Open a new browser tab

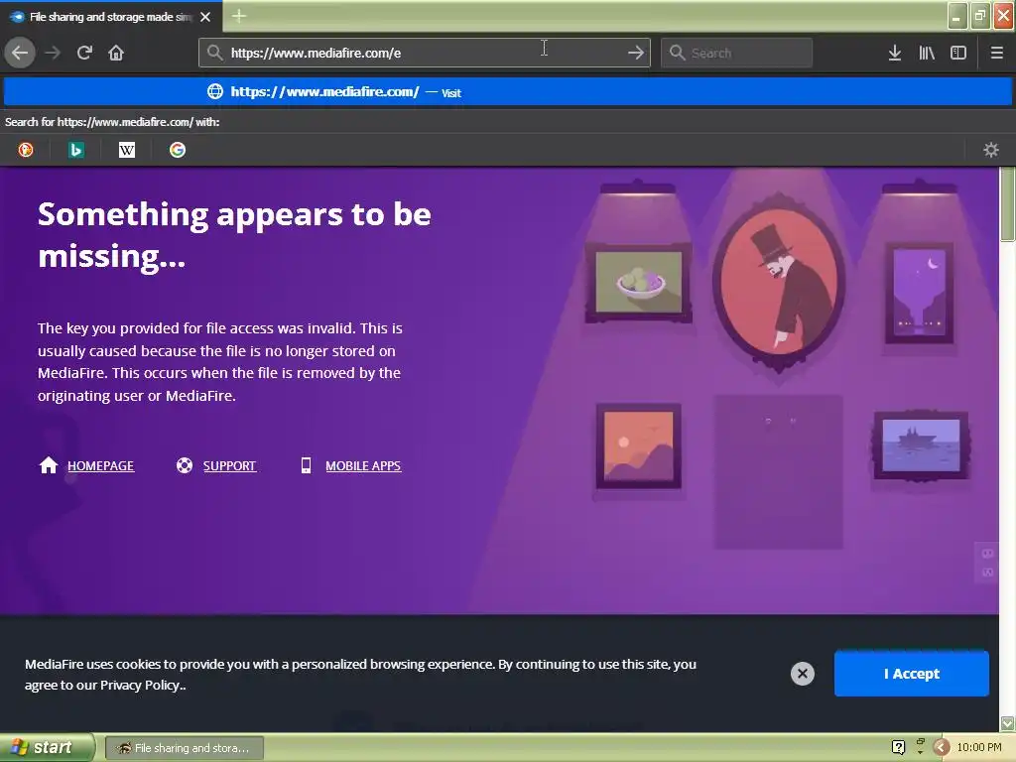pos(239,16)
